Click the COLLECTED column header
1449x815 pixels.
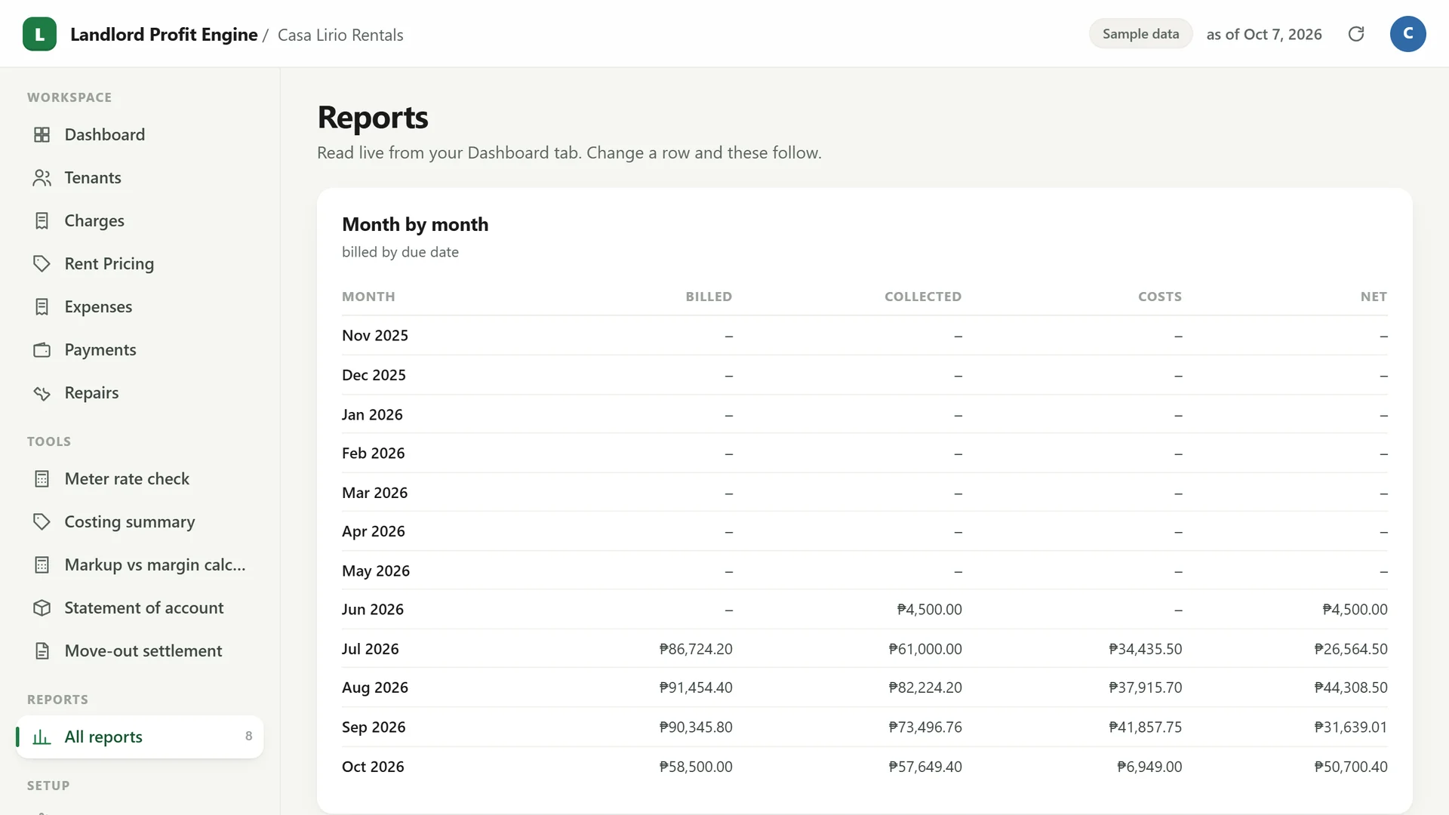[x=923, y=297]
